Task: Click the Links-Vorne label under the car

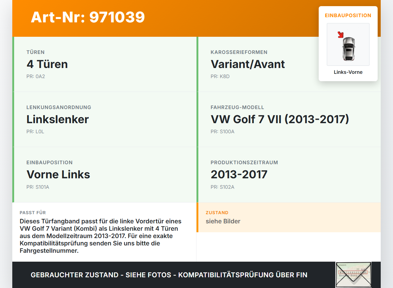Action: (x=348, y=72)
